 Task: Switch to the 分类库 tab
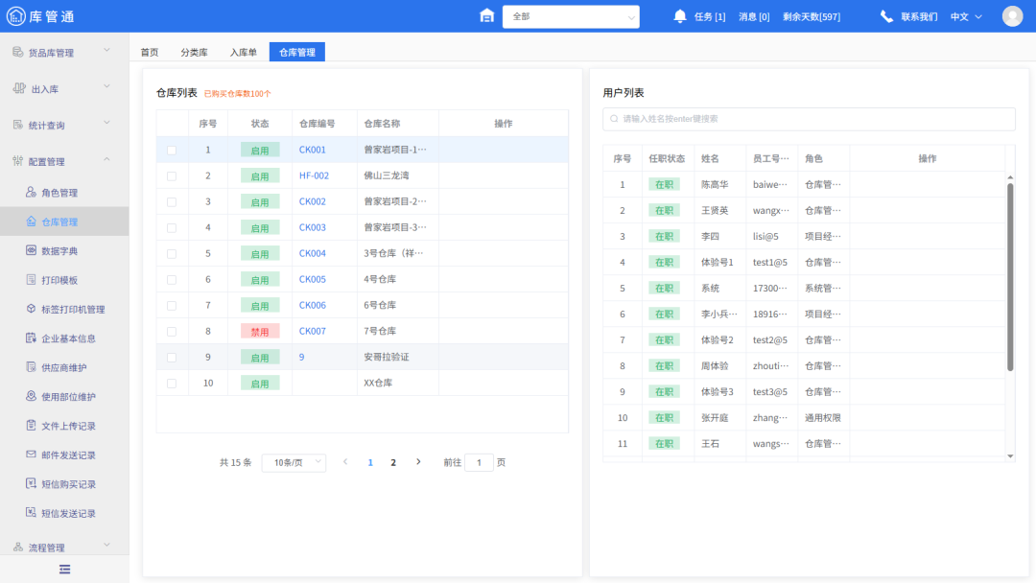tap(194, 52)
